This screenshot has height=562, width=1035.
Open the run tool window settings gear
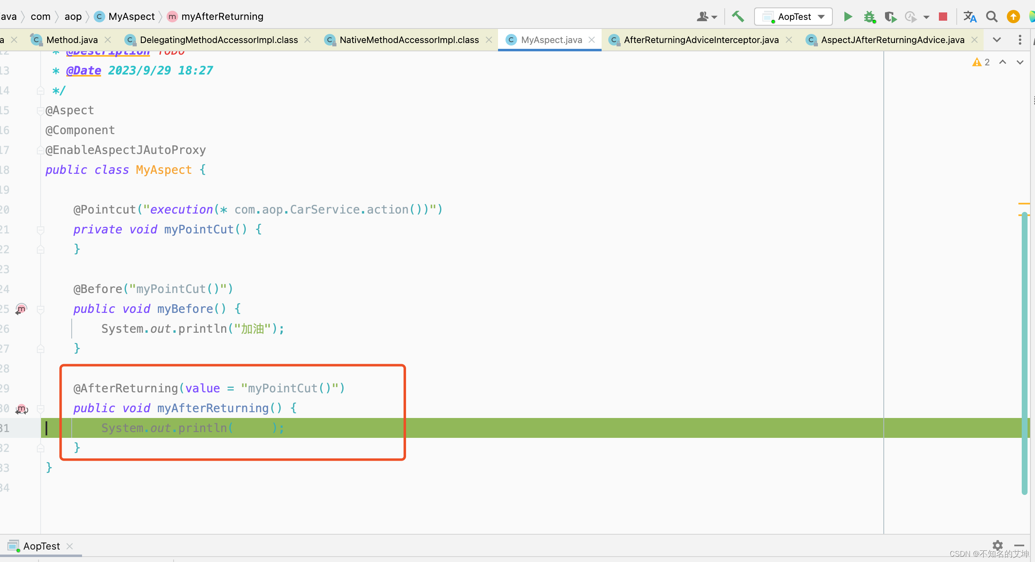pyautogui.click(x=997, y=545)
